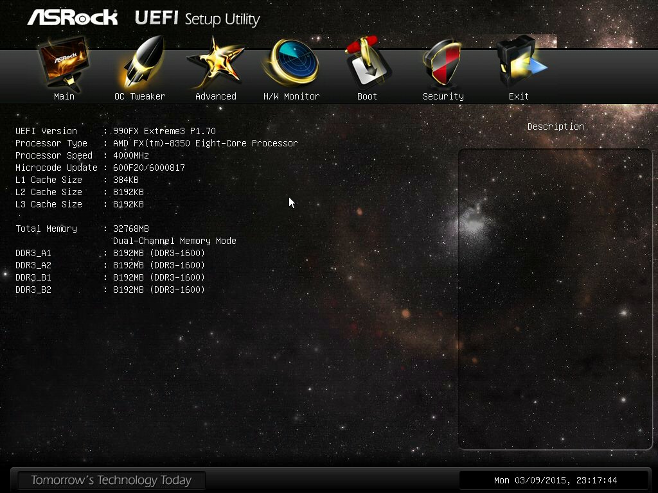The image size is (658, 493).
Task: Select the UEFI Version label
Action: tap(46, 131)
